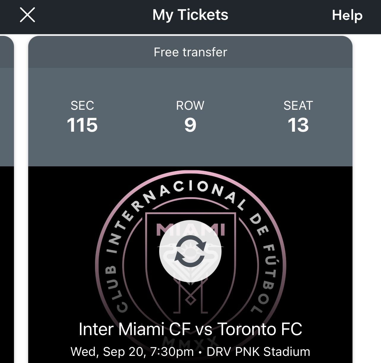Open the Help link
The image size is (381, 363).
pyautogui.click(x=347, y=15)
